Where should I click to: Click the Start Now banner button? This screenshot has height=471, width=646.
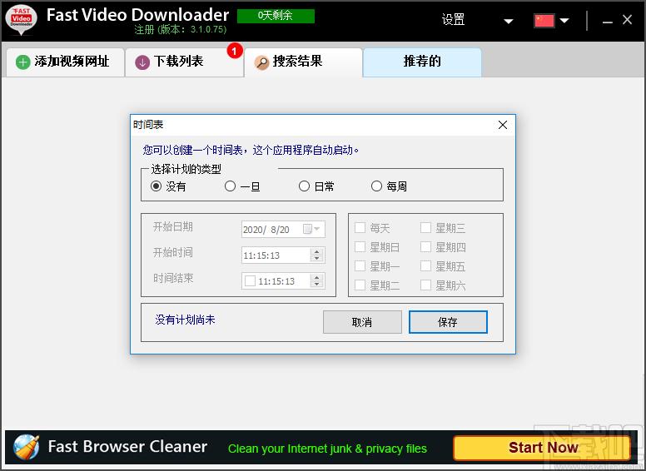pyautogui.click(x=542, y=448)
